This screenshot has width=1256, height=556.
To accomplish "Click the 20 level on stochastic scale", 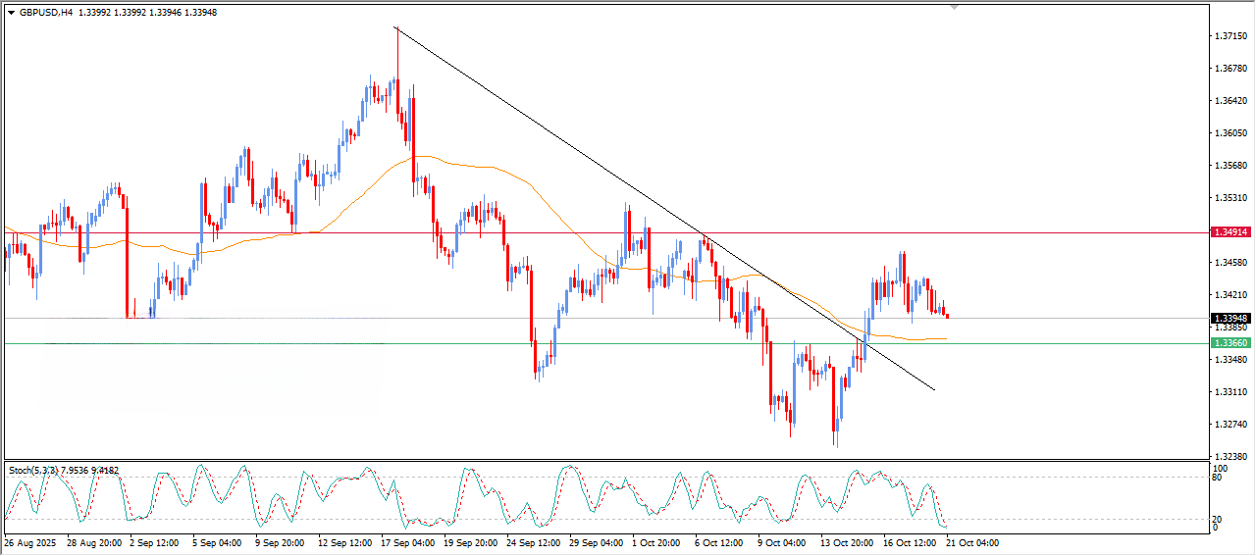I will click(1218, 519).
